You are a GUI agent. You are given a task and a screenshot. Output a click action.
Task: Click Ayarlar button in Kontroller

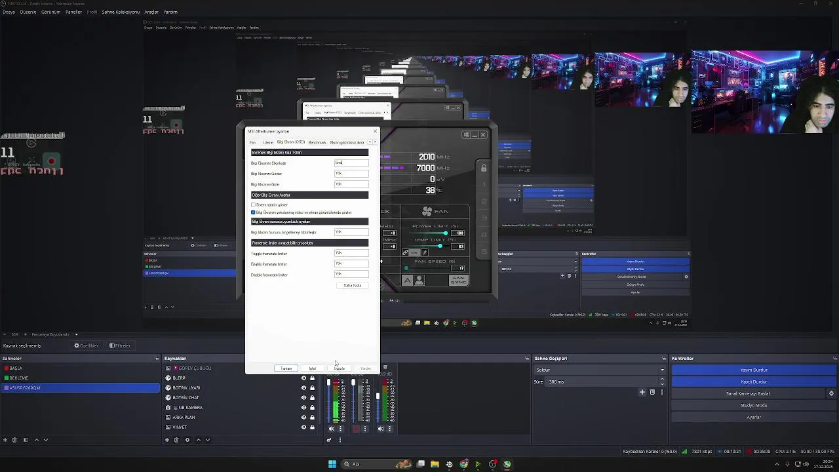coord(754,417)
